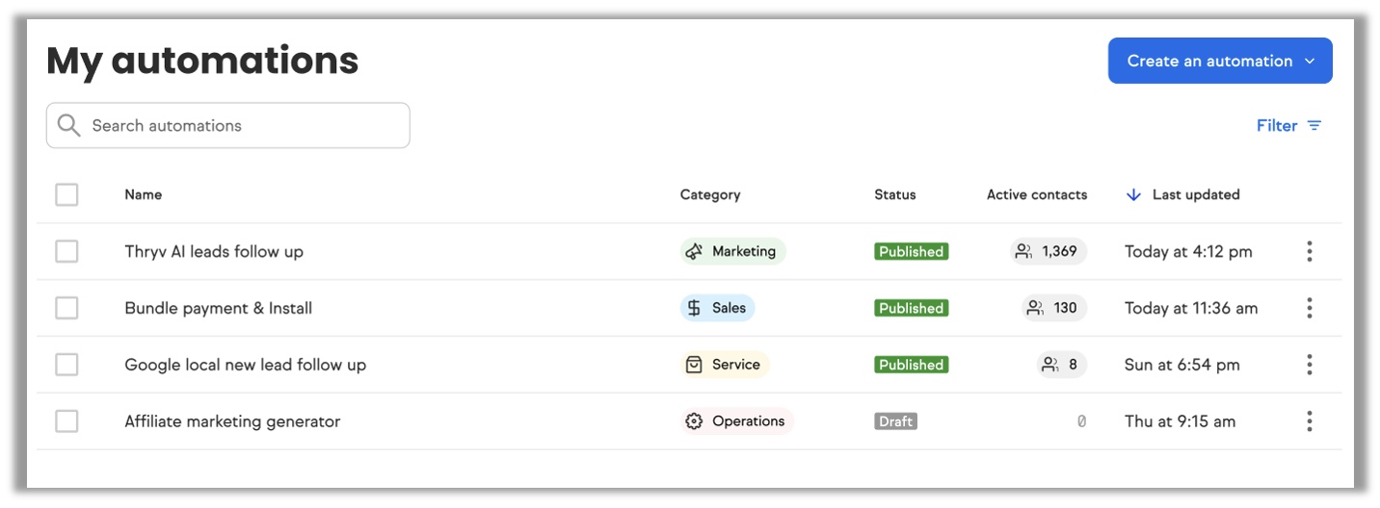Toggle the select-all checkbox in header
Image resolution: width=1380 pixels, height=508 pixels.
[66, 195]
